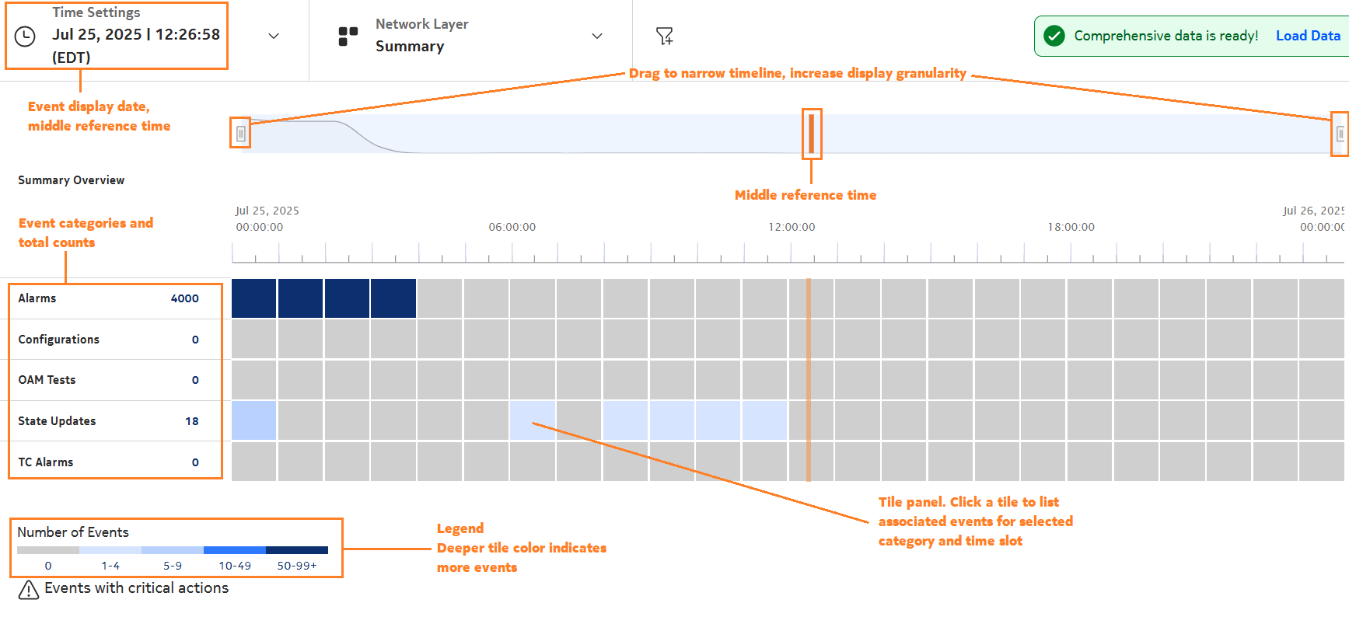
Task: Click the events with critical actions warning icon
Action: pyautogui.click(x=28, y=590)
